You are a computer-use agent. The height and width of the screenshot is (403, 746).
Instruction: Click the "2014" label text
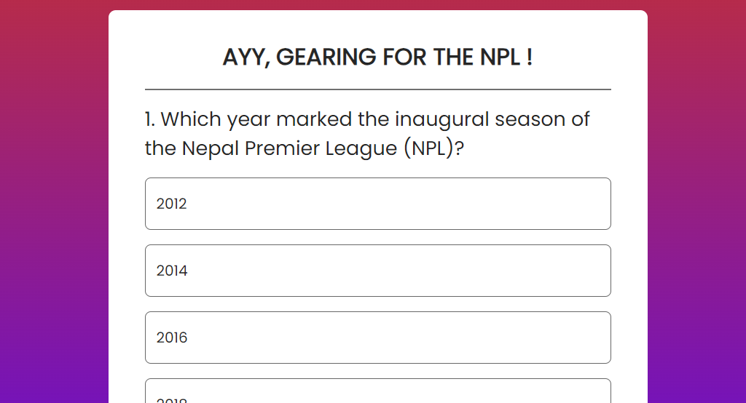pyautogui.click(x=172, y=271)
